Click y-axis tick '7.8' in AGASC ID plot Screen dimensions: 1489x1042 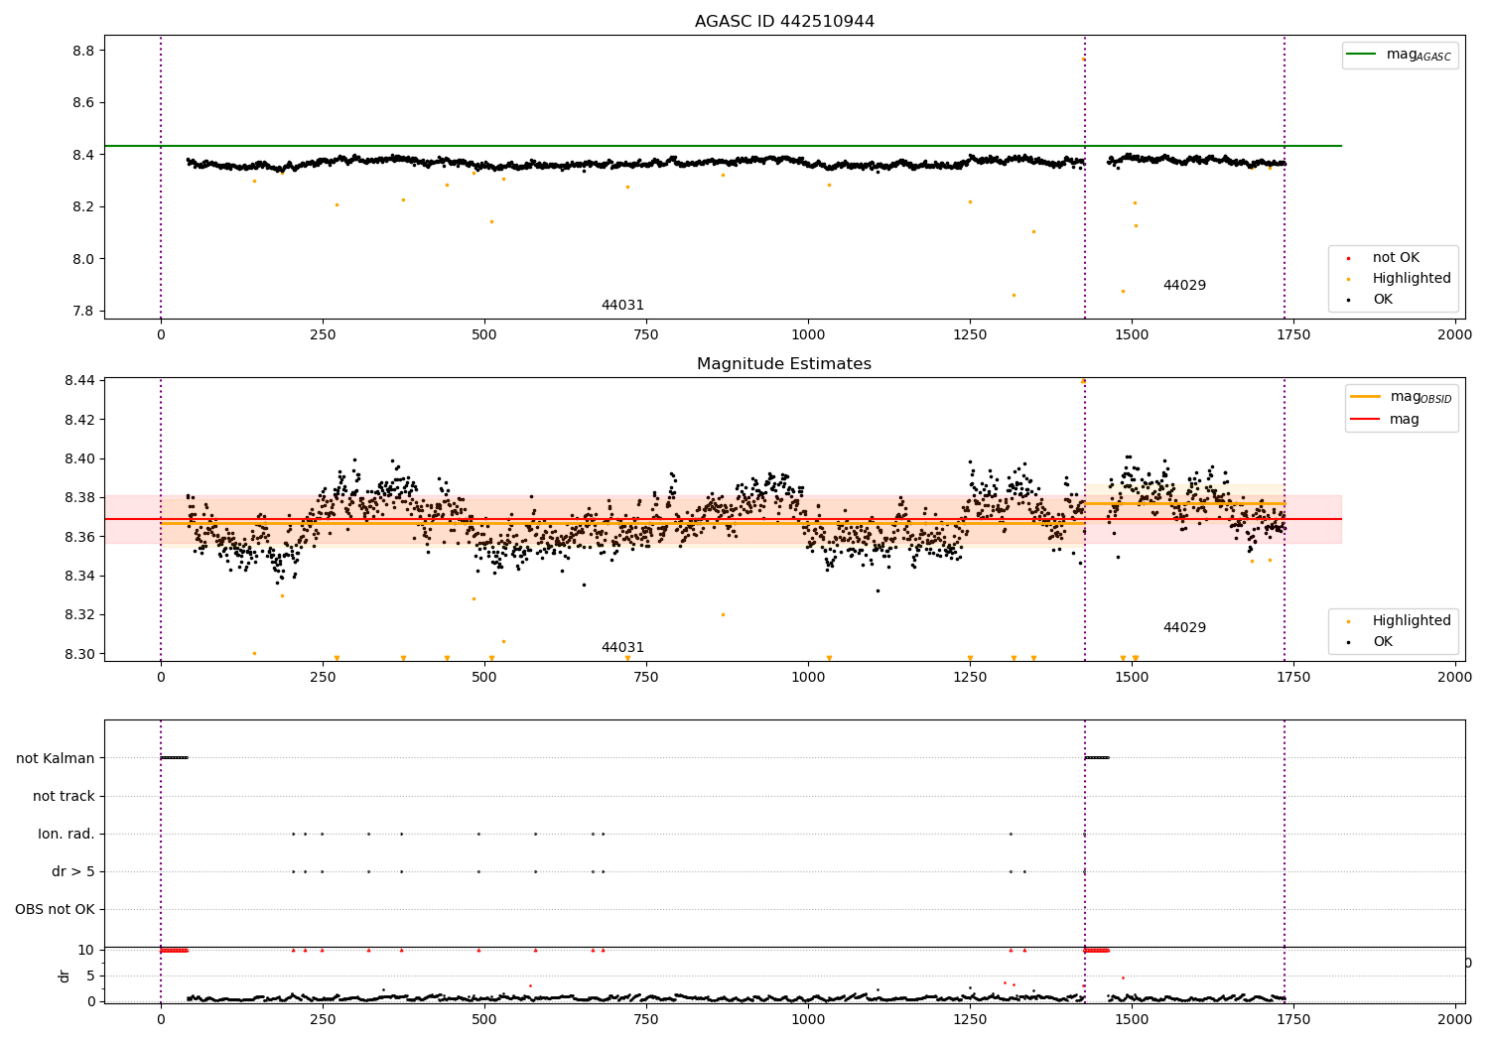[82, 312]
